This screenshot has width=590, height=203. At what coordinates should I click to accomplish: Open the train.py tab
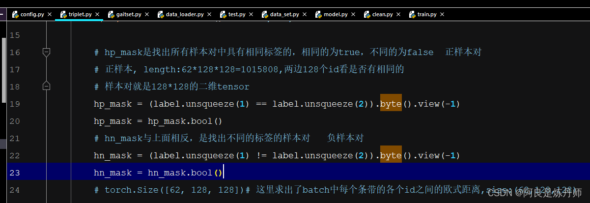coord(426,15)
